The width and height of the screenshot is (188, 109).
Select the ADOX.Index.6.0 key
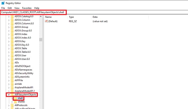tap(23, 38)
